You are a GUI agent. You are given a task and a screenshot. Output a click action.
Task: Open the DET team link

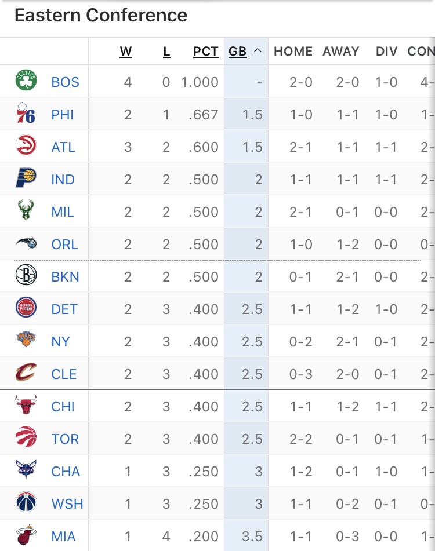[64, 309]
